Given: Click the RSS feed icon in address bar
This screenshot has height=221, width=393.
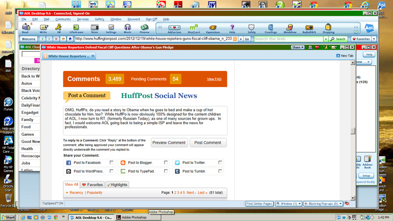Looking at the screenshot, I should tap(235, 39).
